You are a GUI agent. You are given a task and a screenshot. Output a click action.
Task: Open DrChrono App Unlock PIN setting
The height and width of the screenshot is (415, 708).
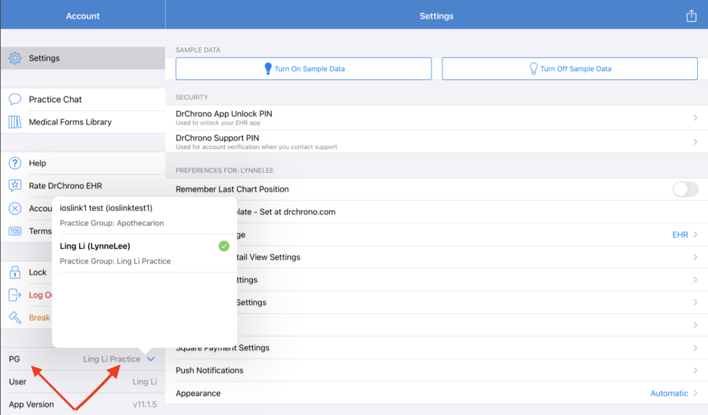point(437,117)
